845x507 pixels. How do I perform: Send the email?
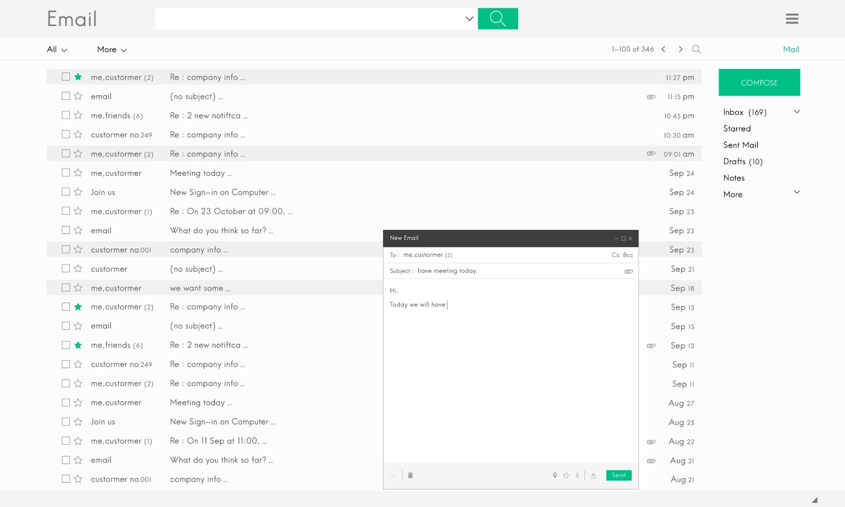pyautogui.click(x=618, y=475)
